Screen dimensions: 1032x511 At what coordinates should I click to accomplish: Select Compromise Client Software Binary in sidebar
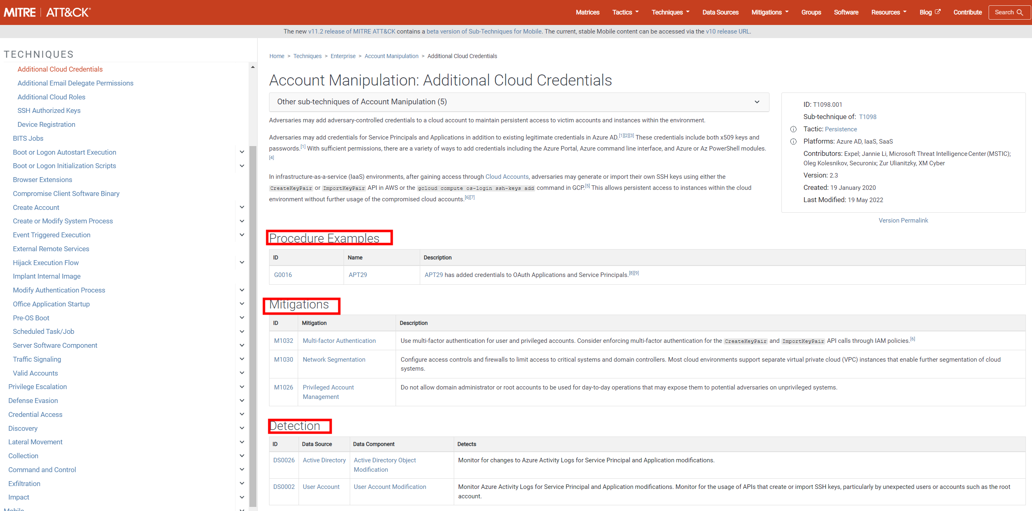pos(66,194)
